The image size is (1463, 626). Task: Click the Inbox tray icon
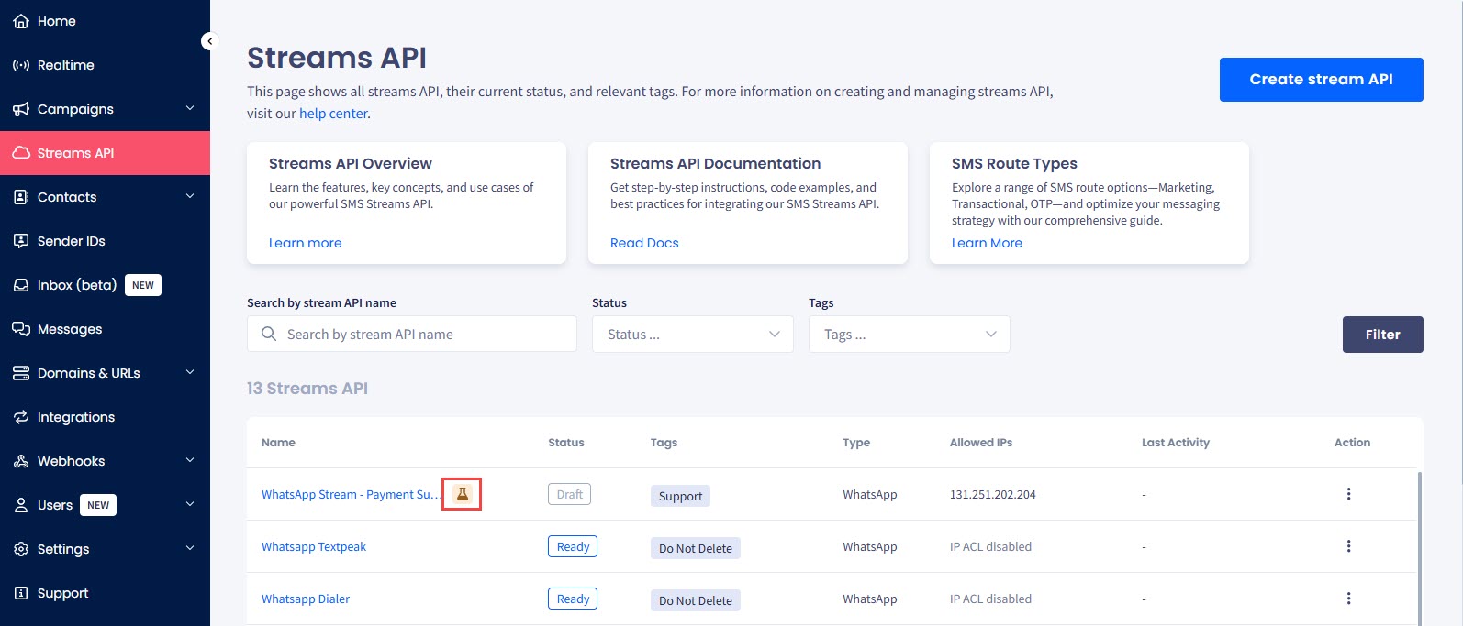pyautogui.click(x=21, y=285)
